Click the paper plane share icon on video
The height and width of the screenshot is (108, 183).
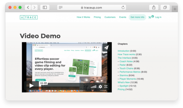pyautogui.click(x=106, y=47)
